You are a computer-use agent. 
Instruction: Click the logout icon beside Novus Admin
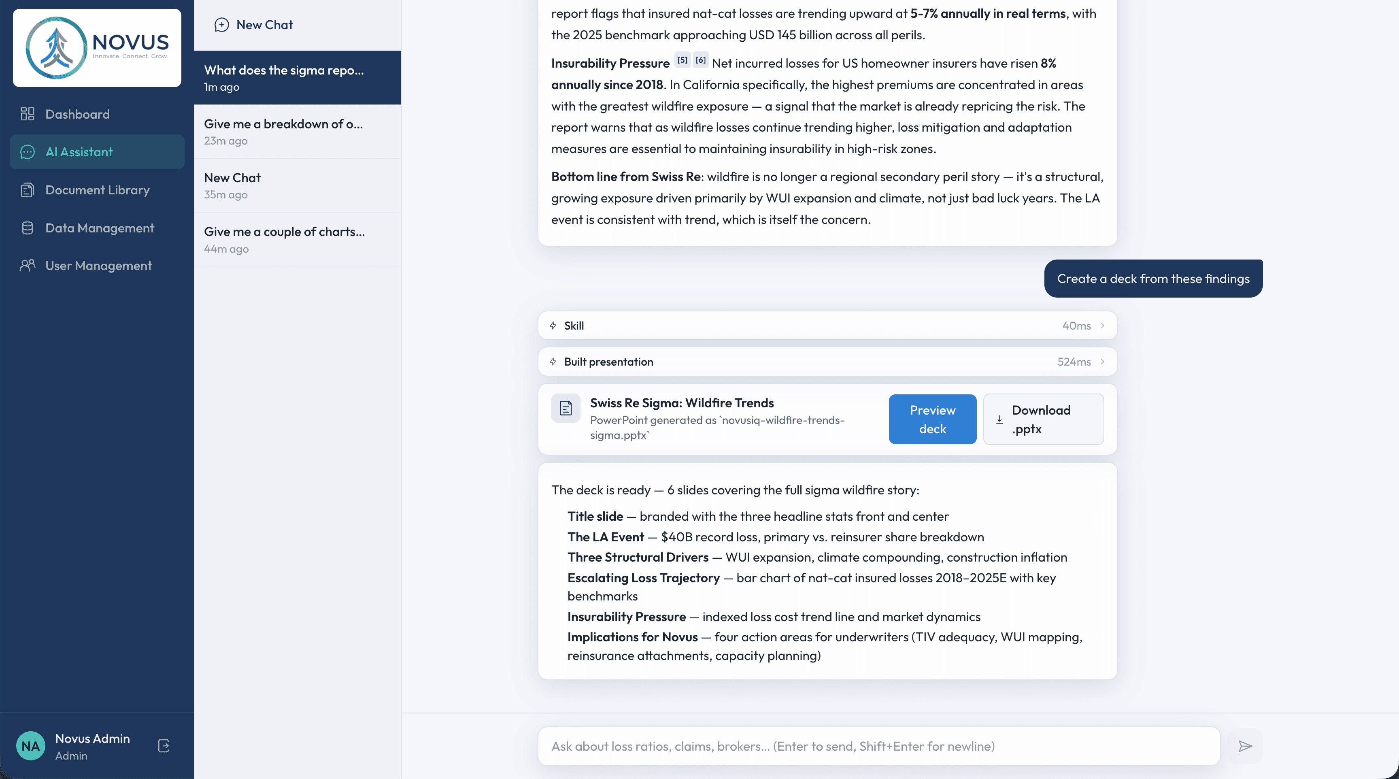pos(164,746)
